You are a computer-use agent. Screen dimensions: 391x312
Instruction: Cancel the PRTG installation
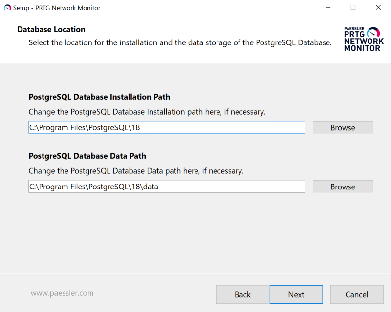(x=356, y=294)
